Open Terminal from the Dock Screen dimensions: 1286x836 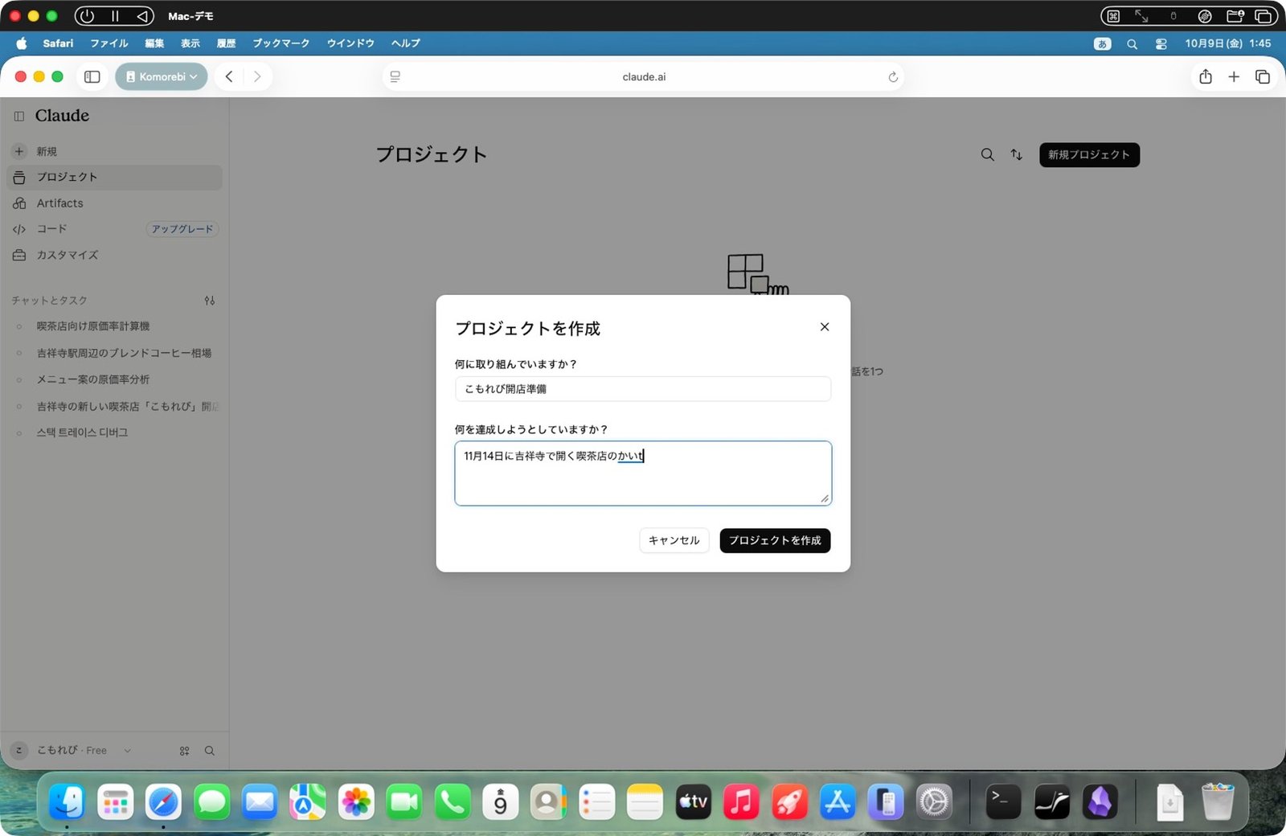tap(1003, 801)
